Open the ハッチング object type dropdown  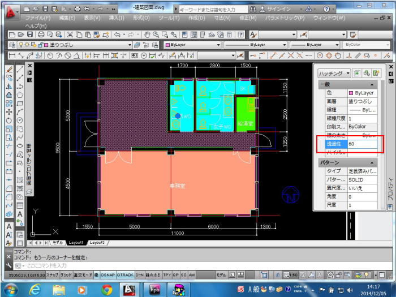[334, 74]
